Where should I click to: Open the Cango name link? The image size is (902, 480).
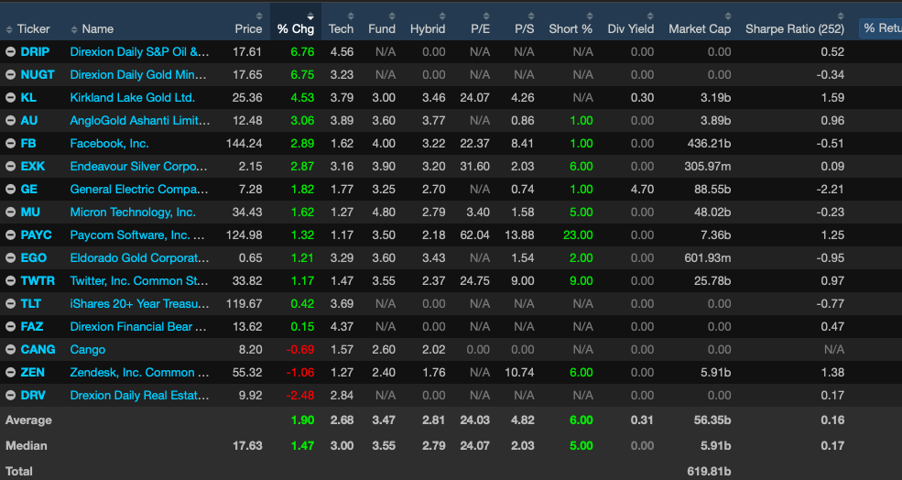click(87, 349)
